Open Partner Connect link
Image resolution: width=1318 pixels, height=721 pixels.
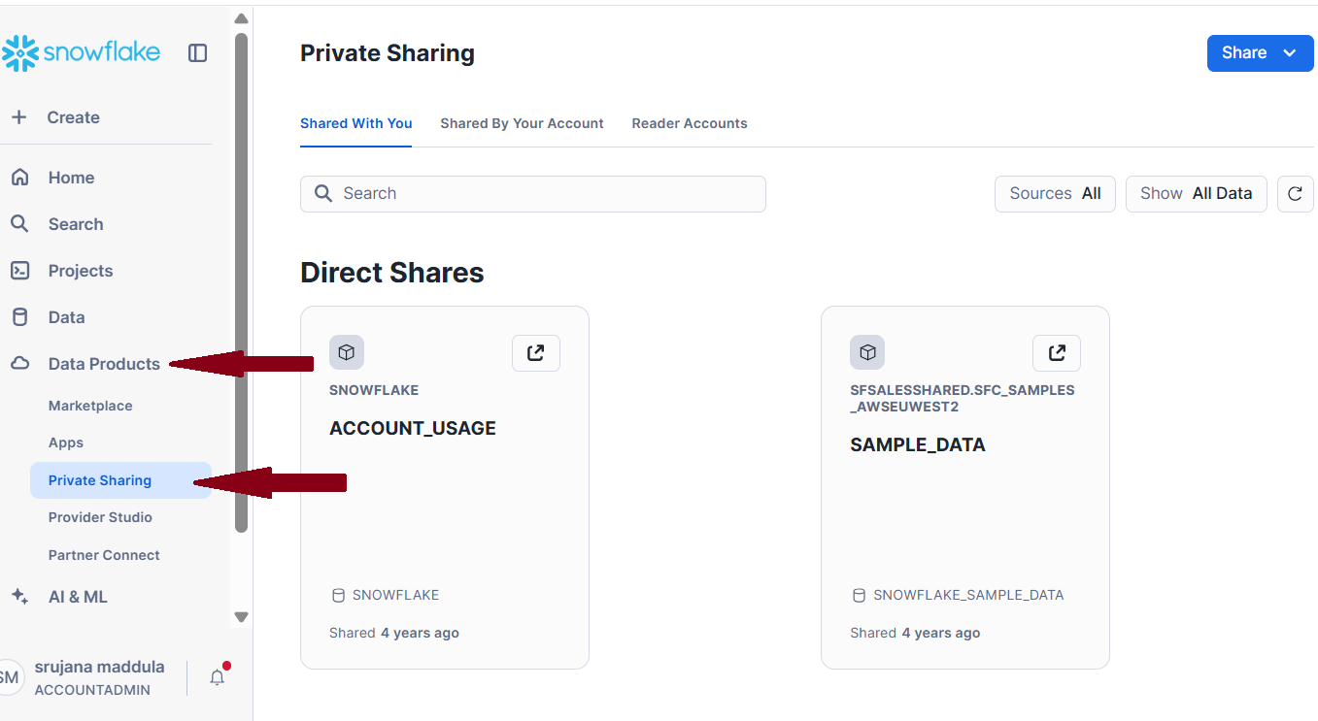tap(104, 555)
